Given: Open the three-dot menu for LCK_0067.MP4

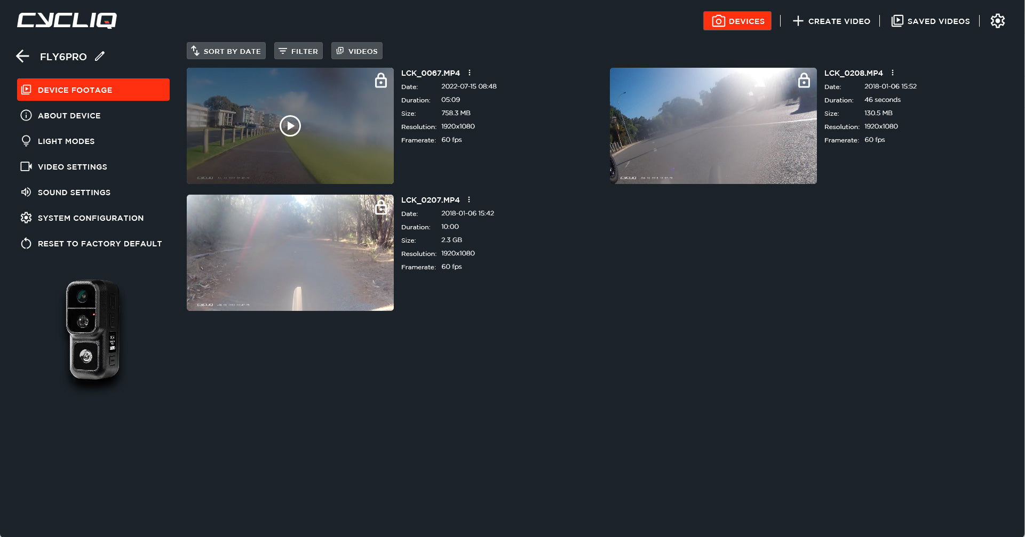Looking at the screenshot, I should (470, 73).
